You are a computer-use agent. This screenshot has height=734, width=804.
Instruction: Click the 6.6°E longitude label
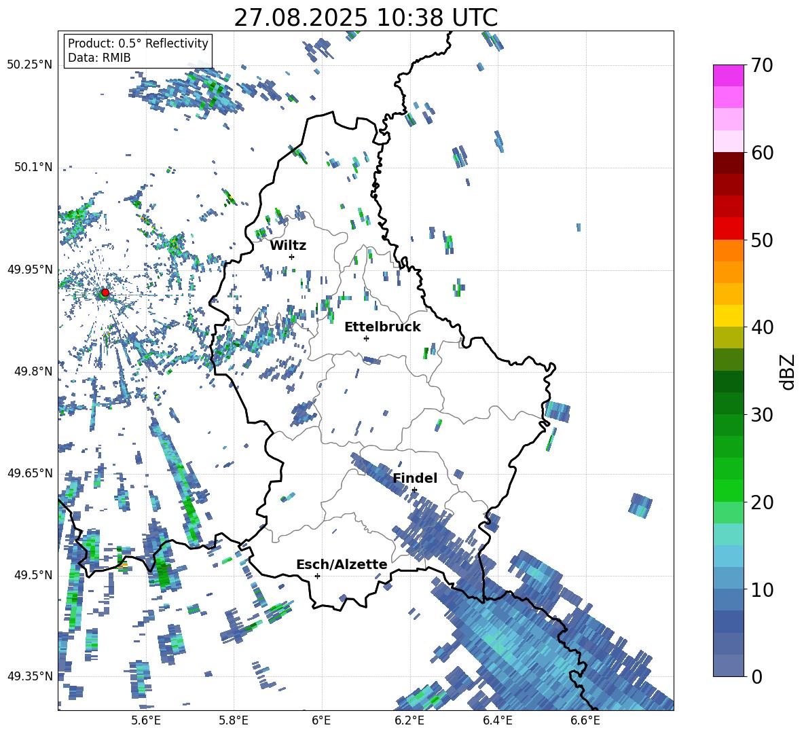[585, 720]
